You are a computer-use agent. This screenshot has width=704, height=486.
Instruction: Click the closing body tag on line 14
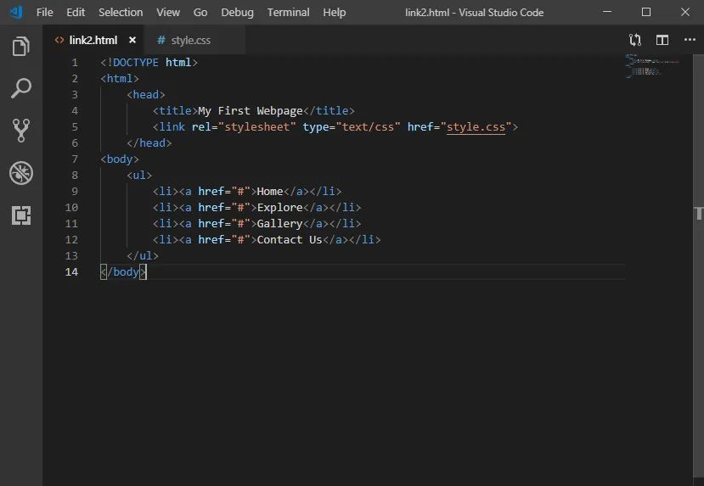coord(123,272)
